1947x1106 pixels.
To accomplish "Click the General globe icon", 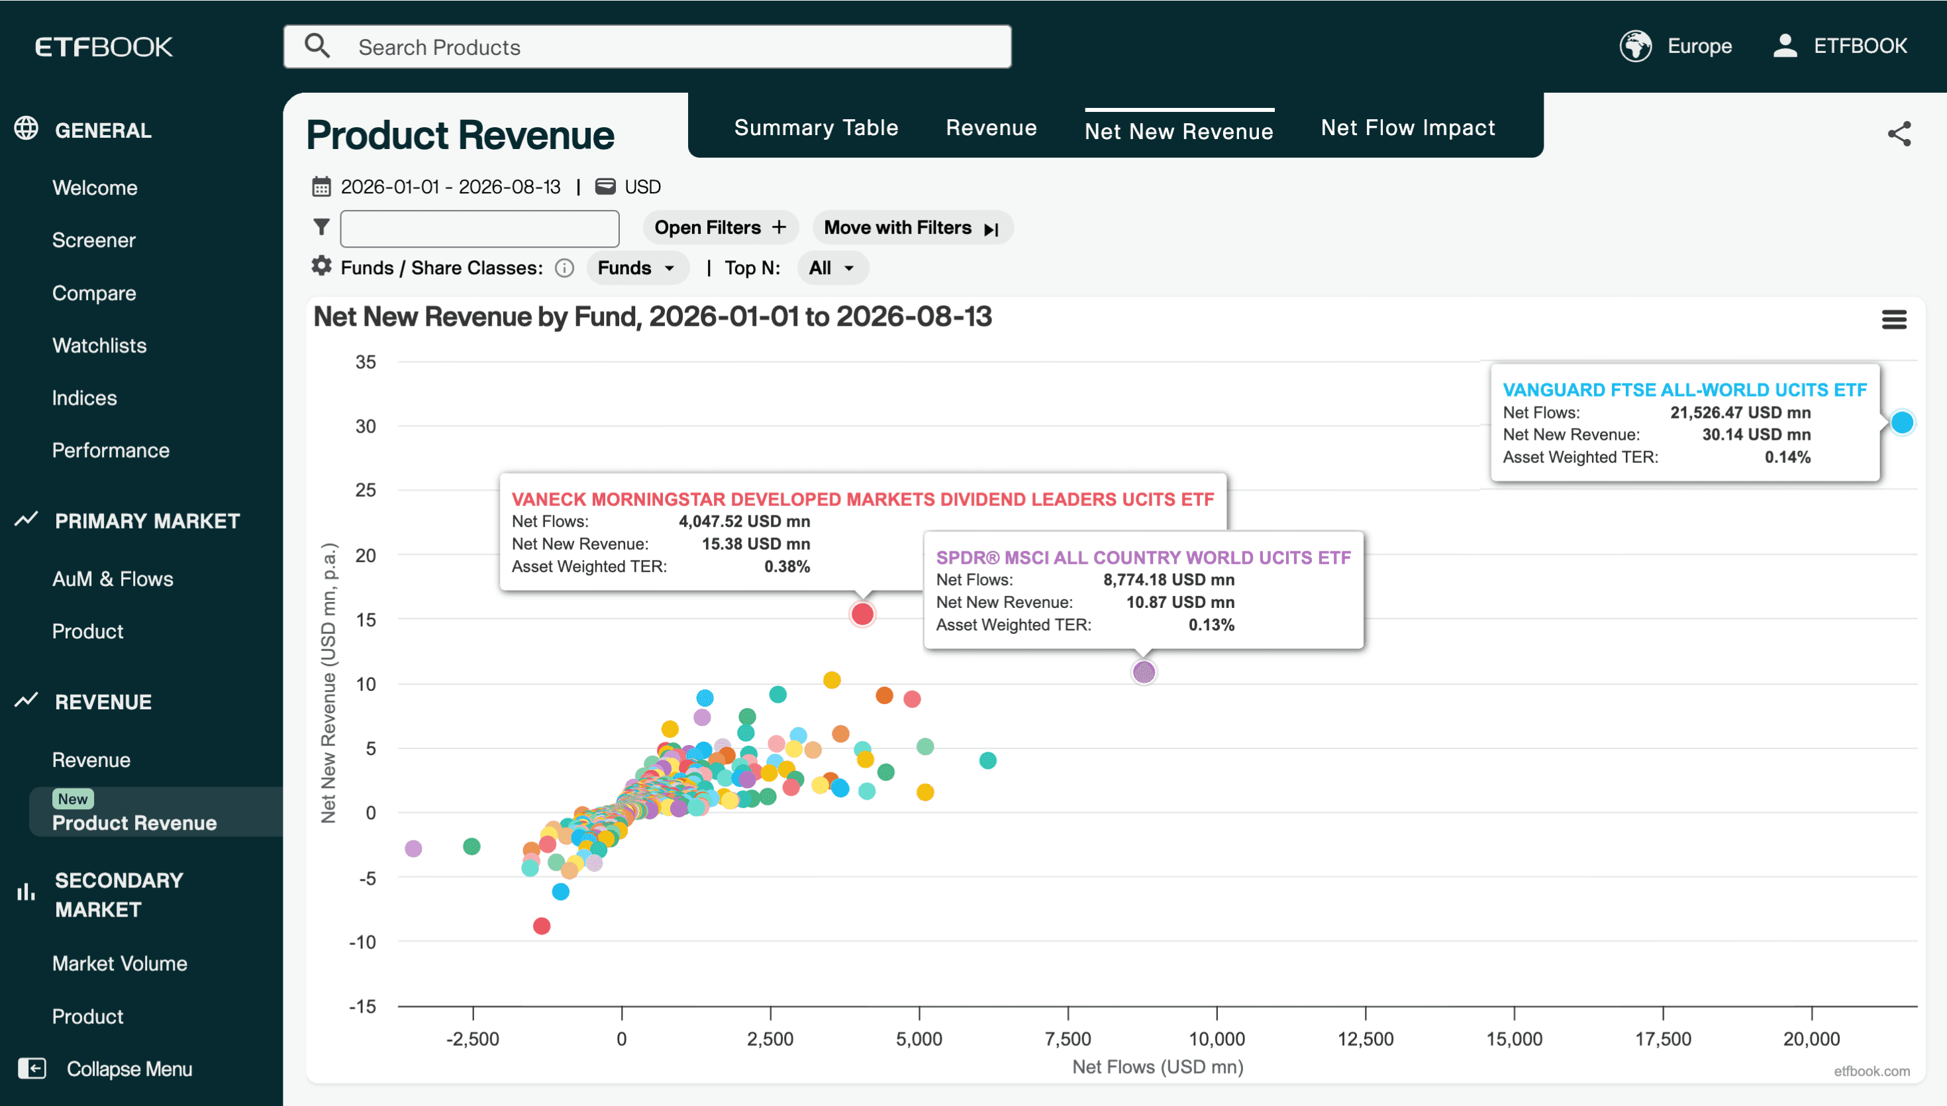I will [26, 129].
